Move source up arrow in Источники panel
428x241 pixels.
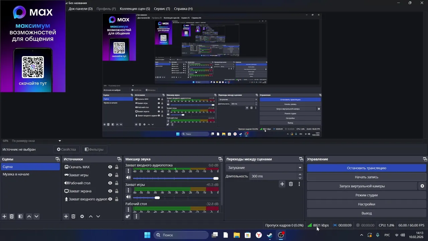[91, 217]
